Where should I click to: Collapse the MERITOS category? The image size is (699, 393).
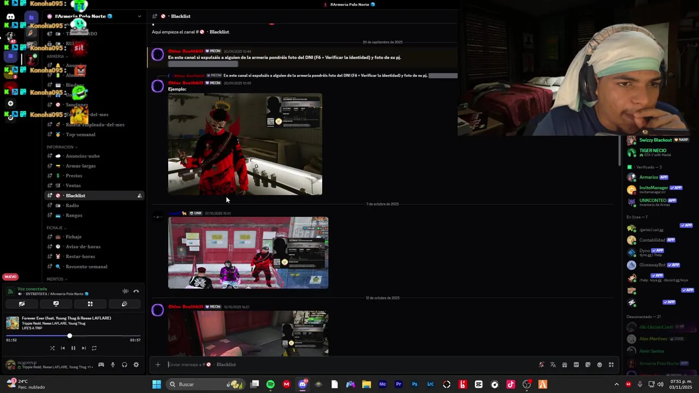pos(56,279)
